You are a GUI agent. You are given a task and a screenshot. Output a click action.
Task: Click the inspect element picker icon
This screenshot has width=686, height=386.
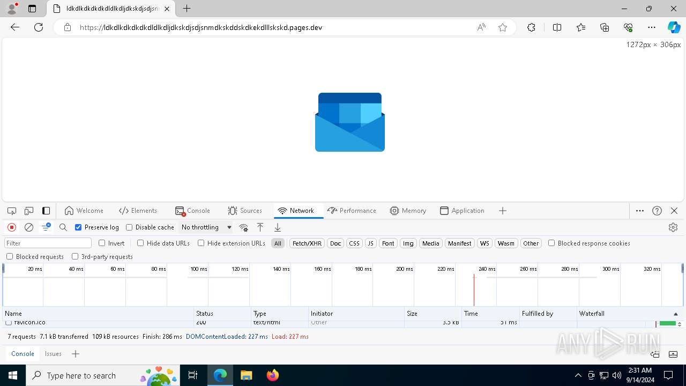(x=12, y=211)
